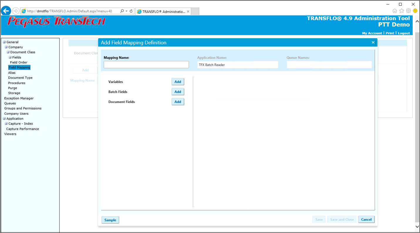Open the My Account link
420x233 pixels.
pyautogui.click(x=372, y=33)
